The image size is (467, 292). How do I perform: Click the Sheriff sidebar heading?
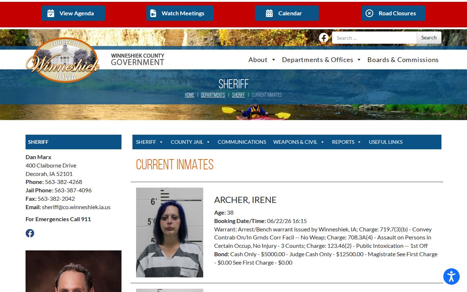click(x=73, y=142)
